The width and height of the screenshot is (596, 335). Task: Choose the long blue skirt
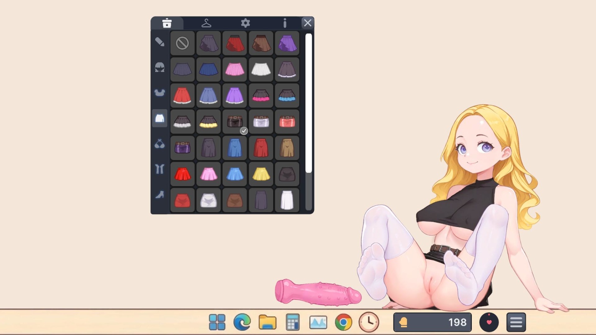point(235,148)
